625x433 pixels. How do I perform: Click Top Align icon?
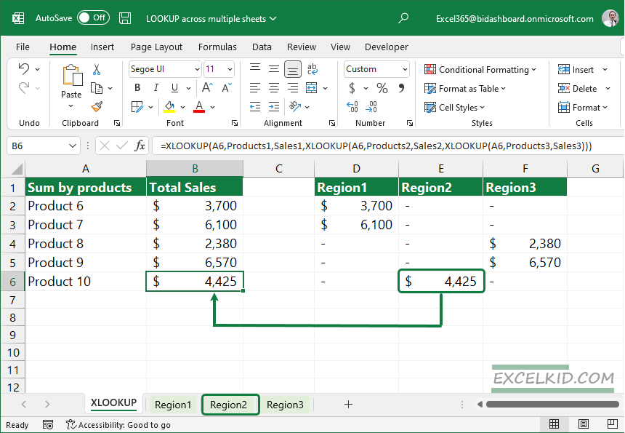[255, 69]
